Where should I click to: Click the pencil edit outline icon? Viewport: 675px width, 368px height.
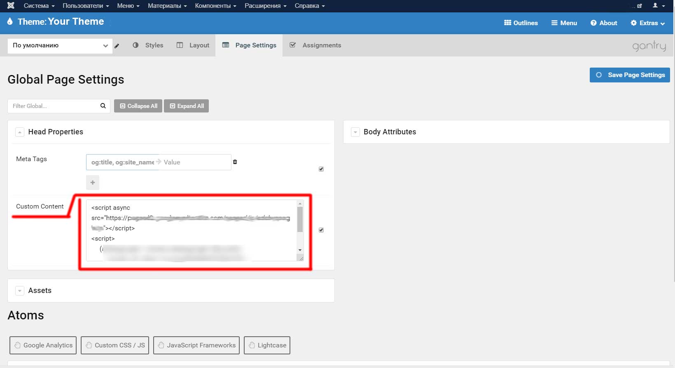pyautogui.click(x=117, y=46)
